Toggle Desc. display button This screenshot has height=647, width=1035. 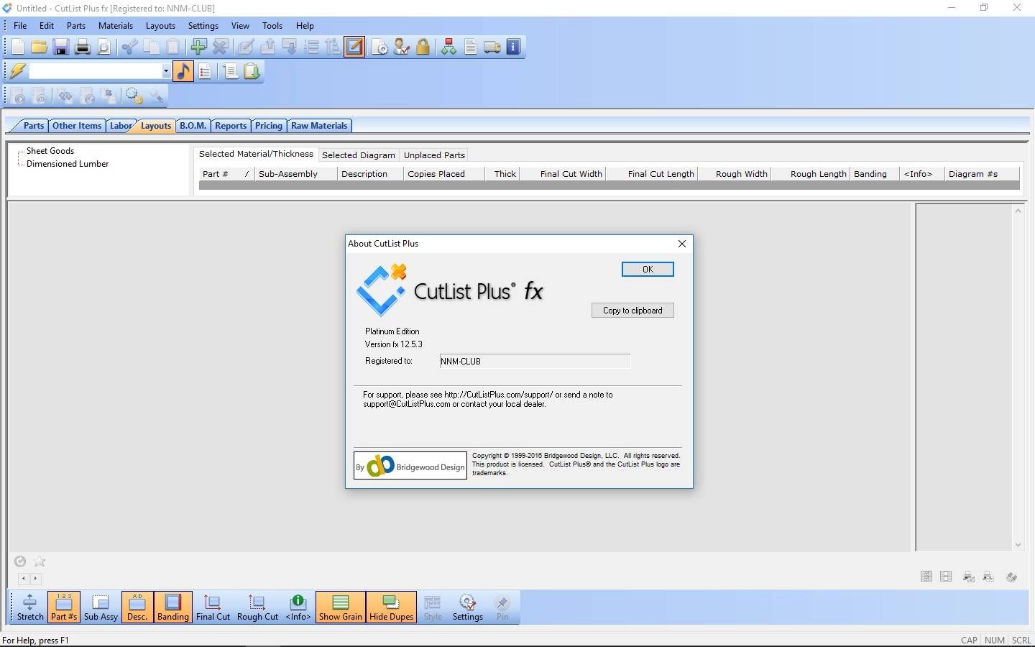pos(137,607)
